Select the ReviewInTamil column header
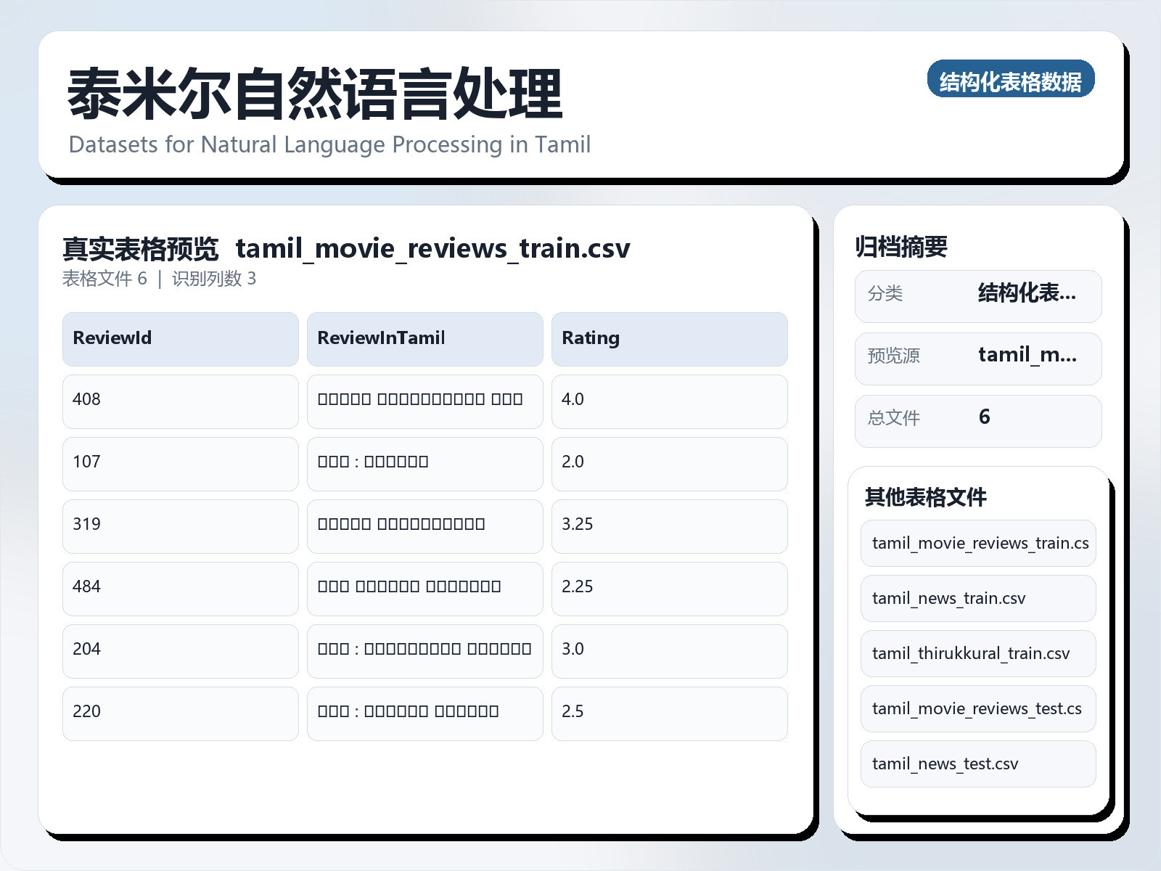This screenshot has width=1161, height=871. point(425,338)
